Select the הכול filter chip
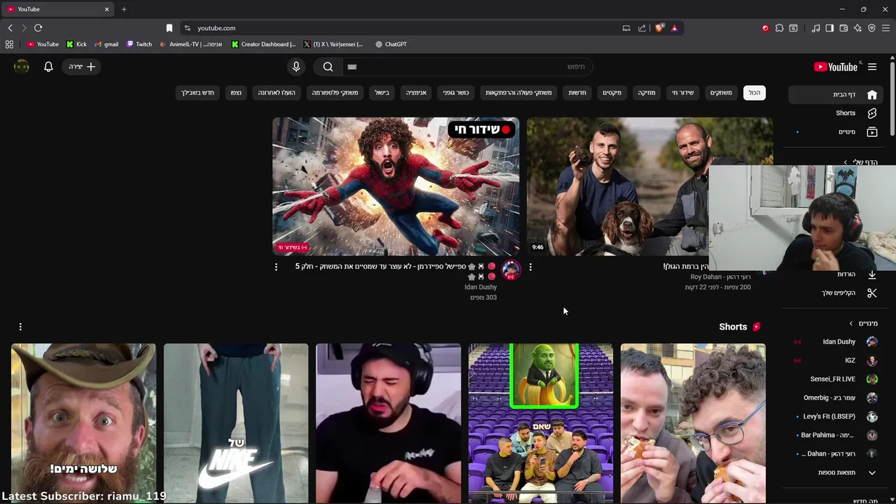The image size is (896, 504). pos(754,92)
